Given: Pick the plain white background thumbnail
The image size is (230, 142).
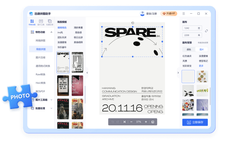Looking at the screenshot, I should [188, 77].
